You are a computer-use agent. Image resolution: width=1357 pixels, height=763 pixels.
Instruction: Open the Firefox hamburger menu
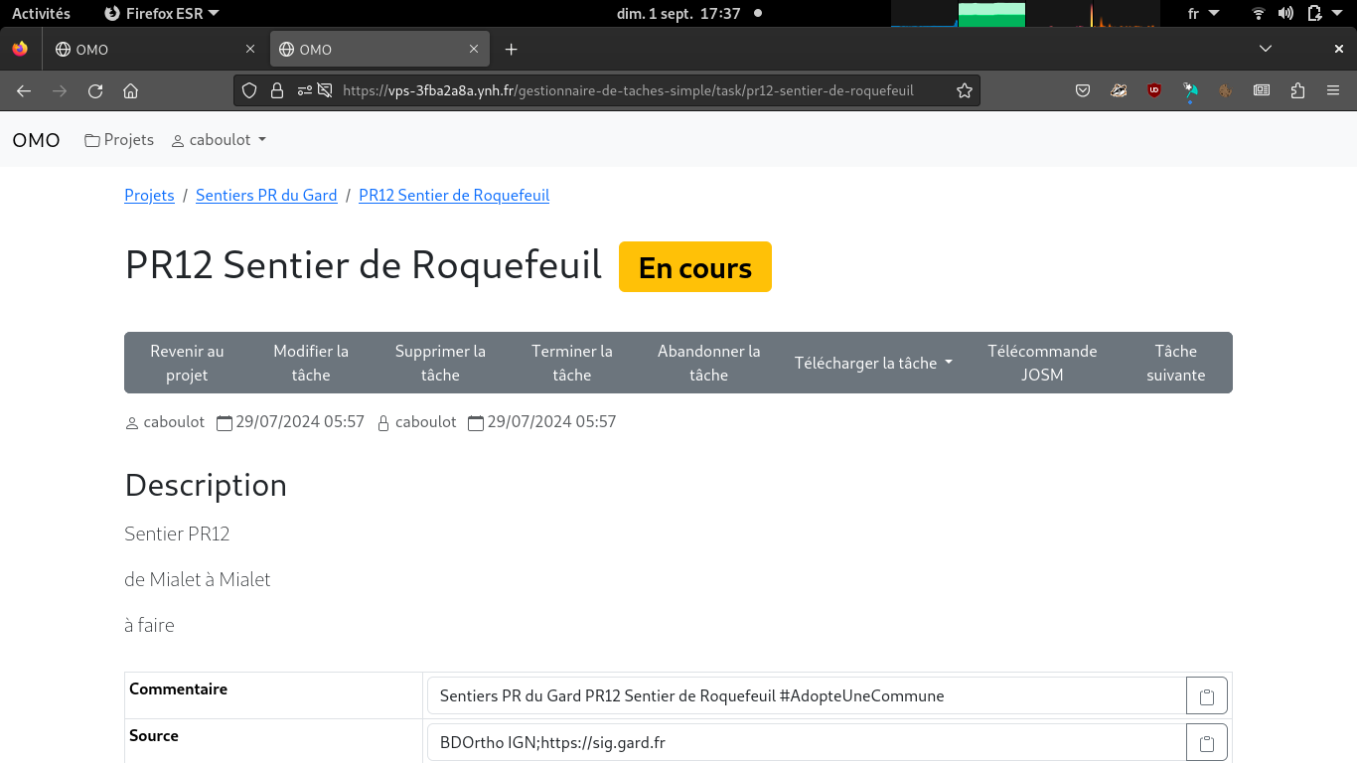[1333, 90]
